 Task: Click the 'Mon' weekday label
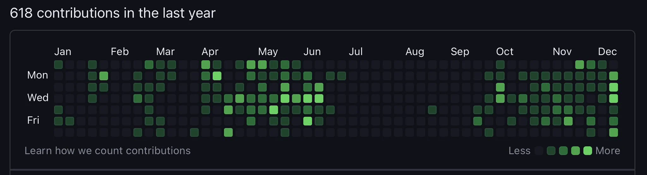(38, 75)
